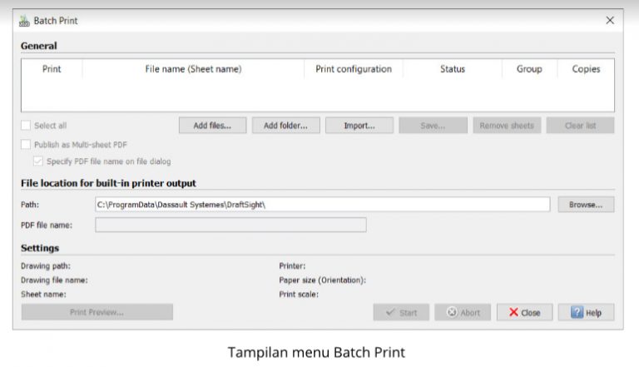Click the Close button with red X
This screenshot has height=367, width=639.
524,312
